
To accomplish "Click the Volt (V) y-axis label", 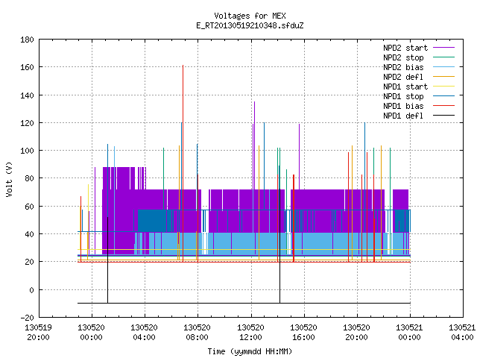I will point(9,180).
